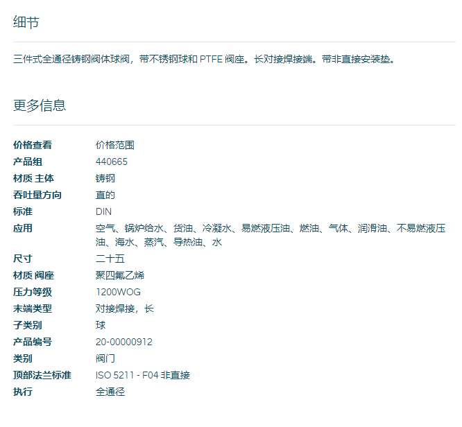This screenshot has width=462, height=427.
Task: Click the 吞吐量方向 label
Action: [37, 195]
